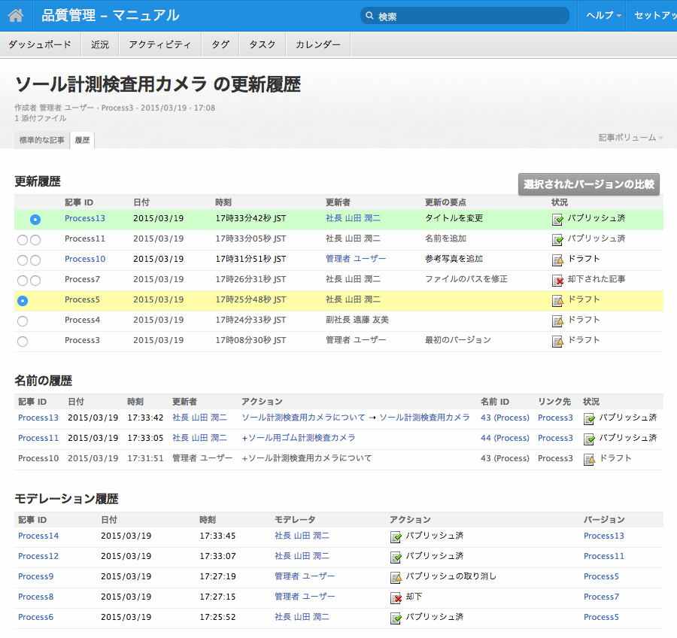Open +ソール用ゴム計測検査カメラ link

coord(299,438)
